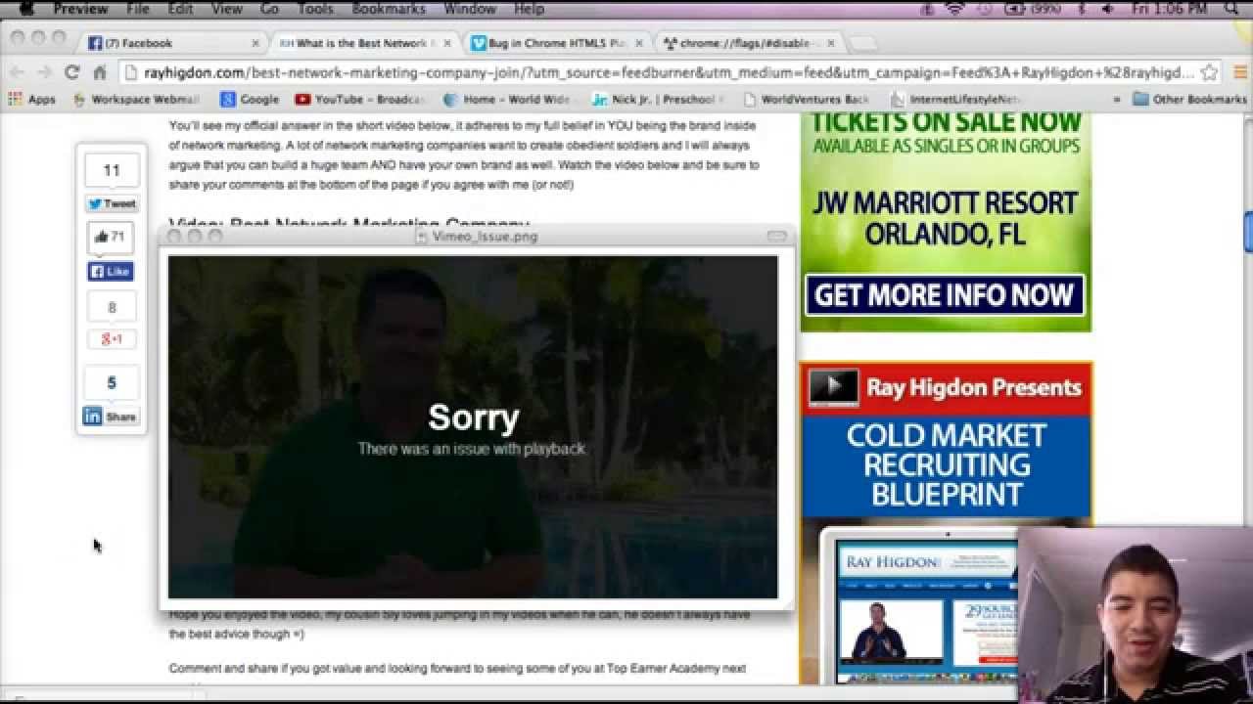
Task: Close the Facebook tab
Action: click(x=255, y=43)
